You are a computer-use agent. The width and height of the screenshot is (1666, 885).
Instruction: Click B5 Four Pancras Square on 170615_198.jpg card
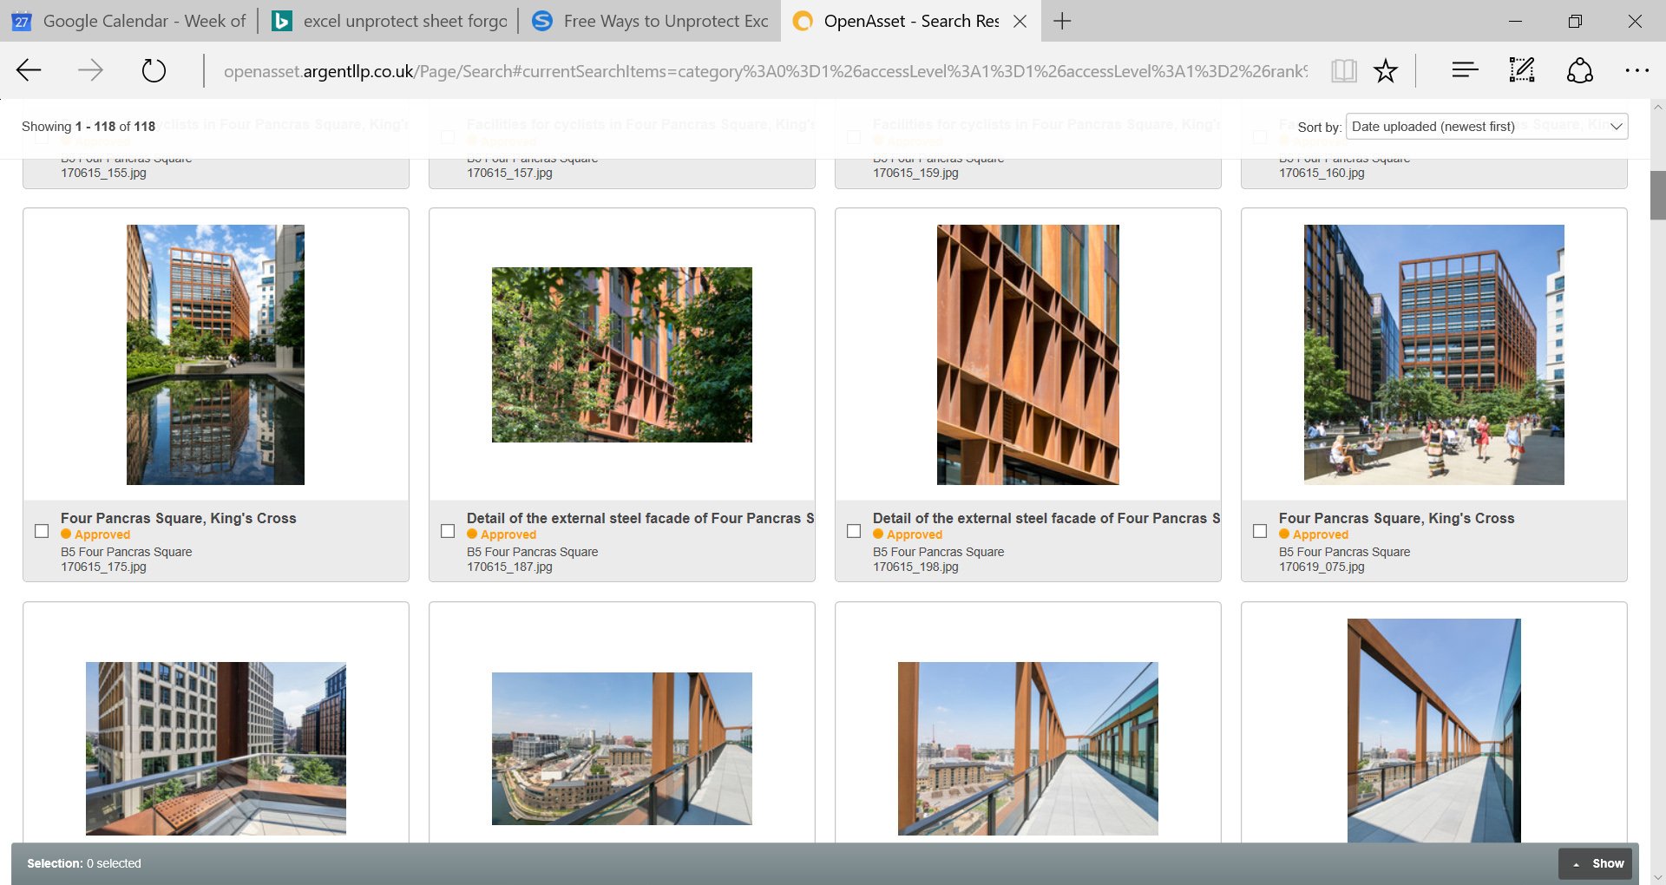click(x=939, y=552)
